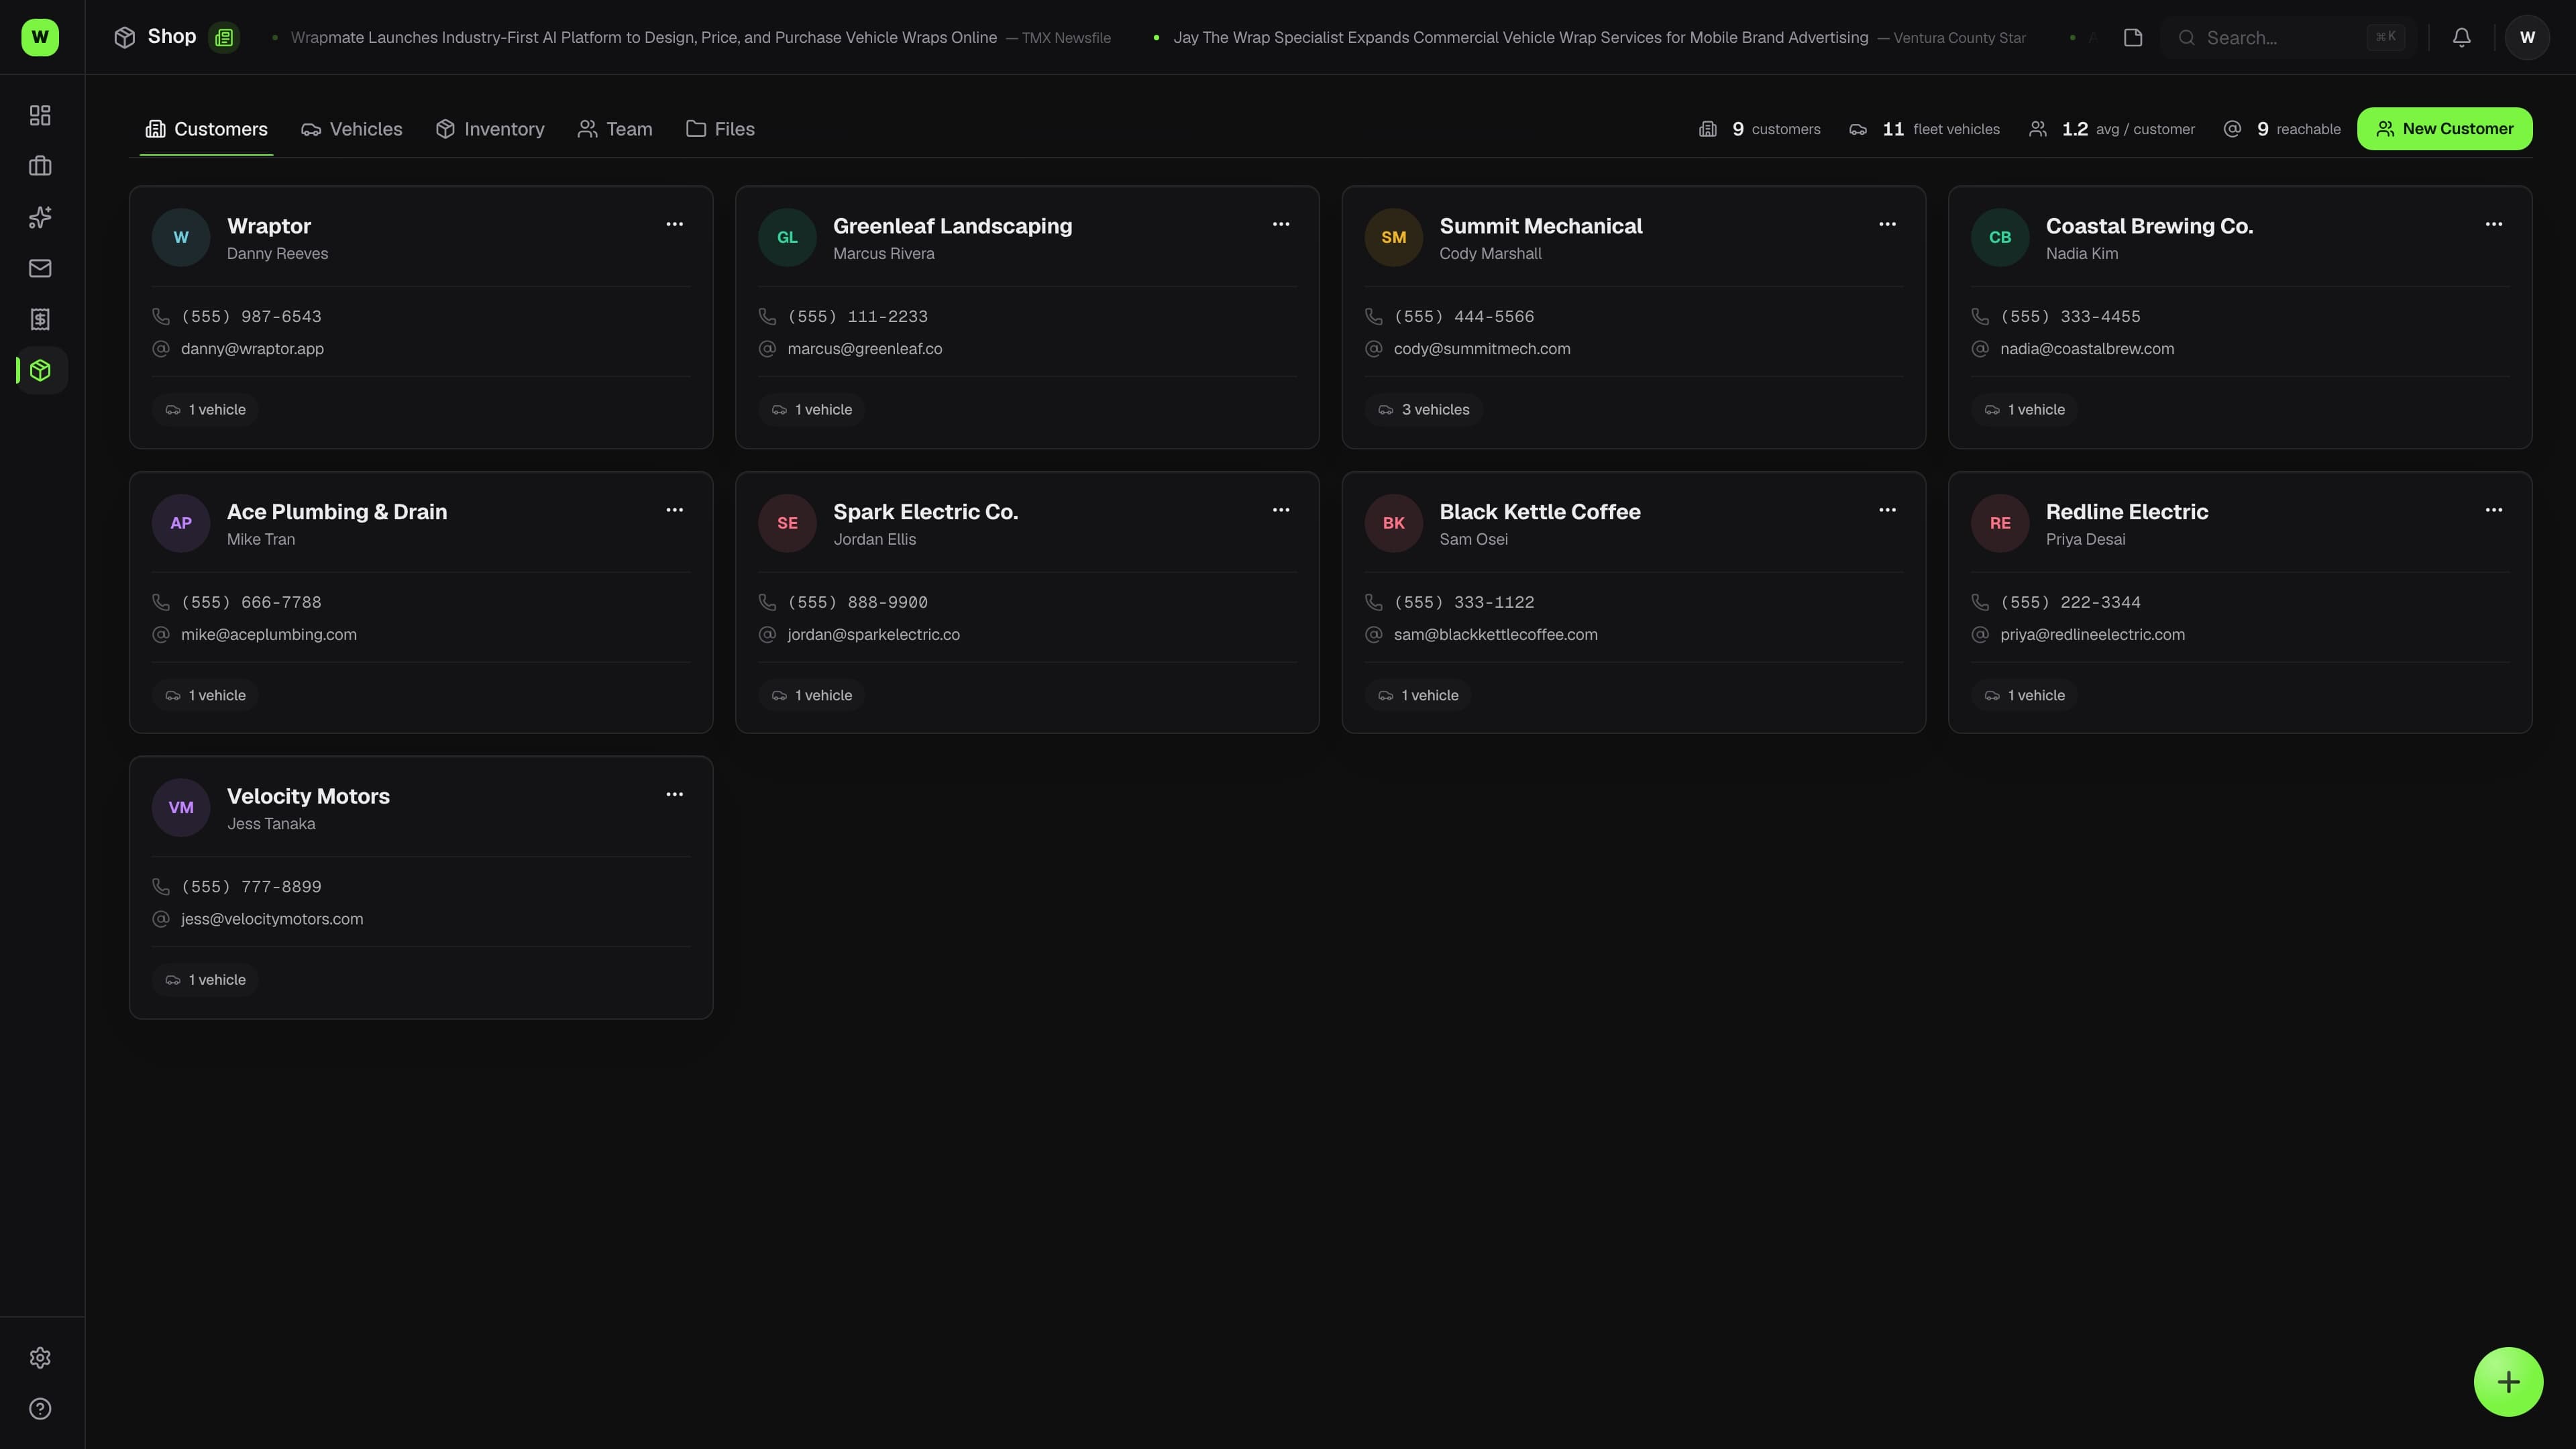Screen dimensions: 2576x1449
Task: Click the green floating plus button
Action: point(2508,1382)
